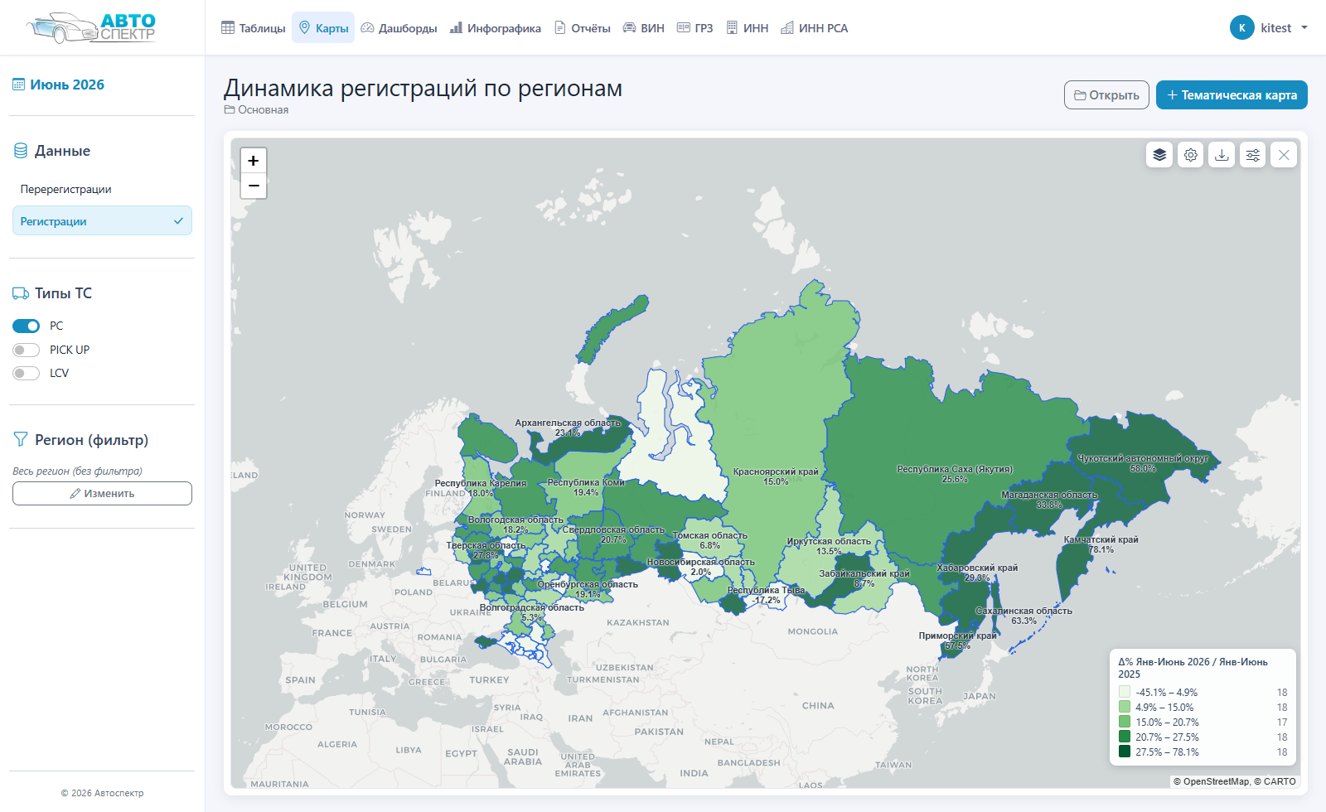The width and height of the screenshot is (1326, 812).
Task: Click the 15.0% – 20.7% legend swatch
Action: tap(1125, 722)
